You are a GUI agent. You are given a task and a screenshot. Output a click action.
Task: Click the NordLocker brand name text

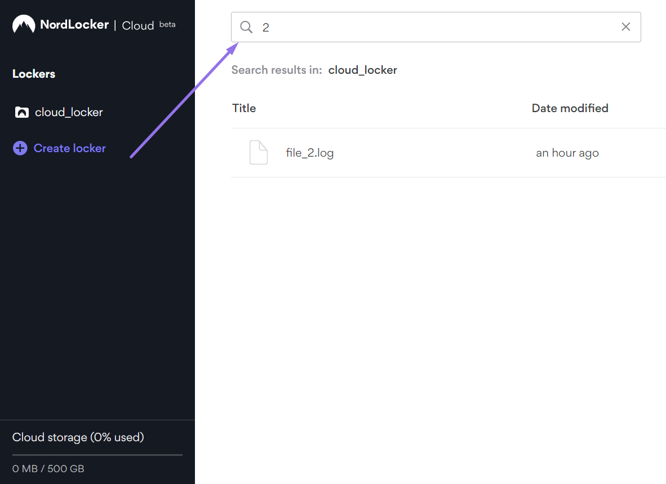(x=74, y=25)
